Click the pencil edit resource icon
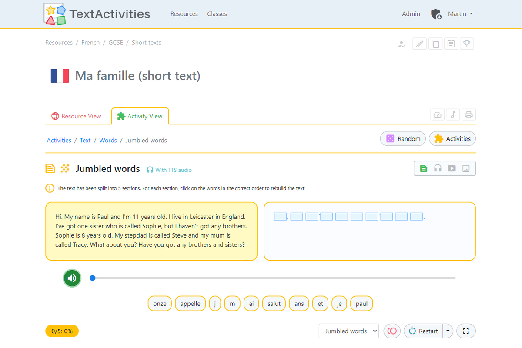 [x=419, y=44]
